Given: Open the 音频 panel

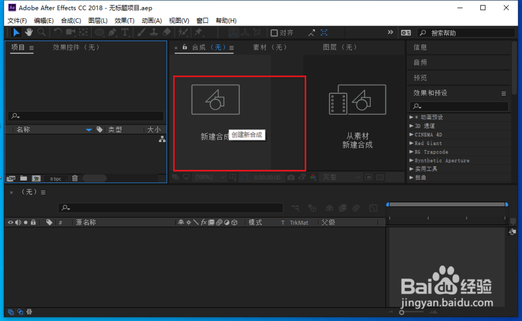Looking at the screenshot, I should click(420, 63).
